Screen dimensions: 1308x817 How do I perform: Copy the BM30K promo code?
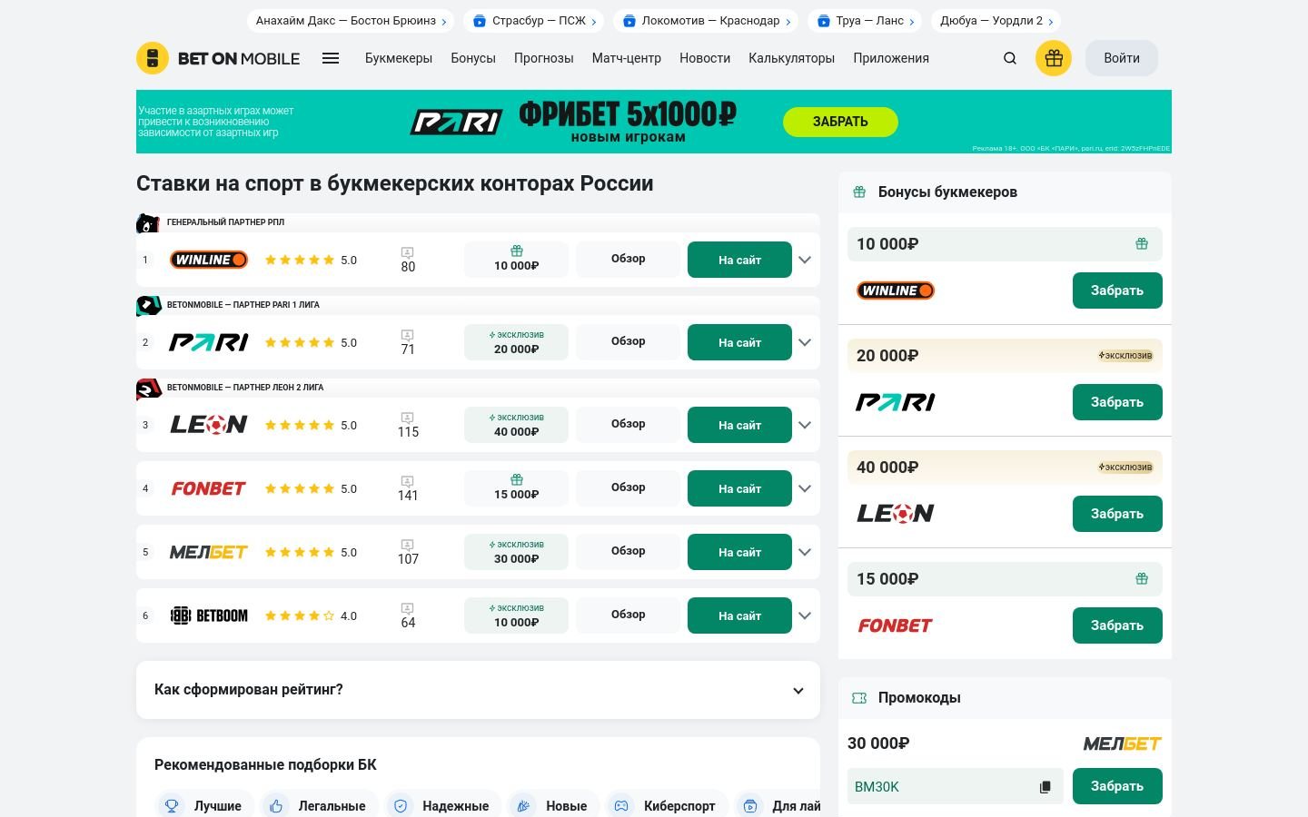click(x=1045, y=787)
